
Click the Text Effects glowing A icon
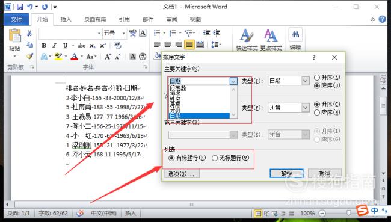[x=44, y=57]
